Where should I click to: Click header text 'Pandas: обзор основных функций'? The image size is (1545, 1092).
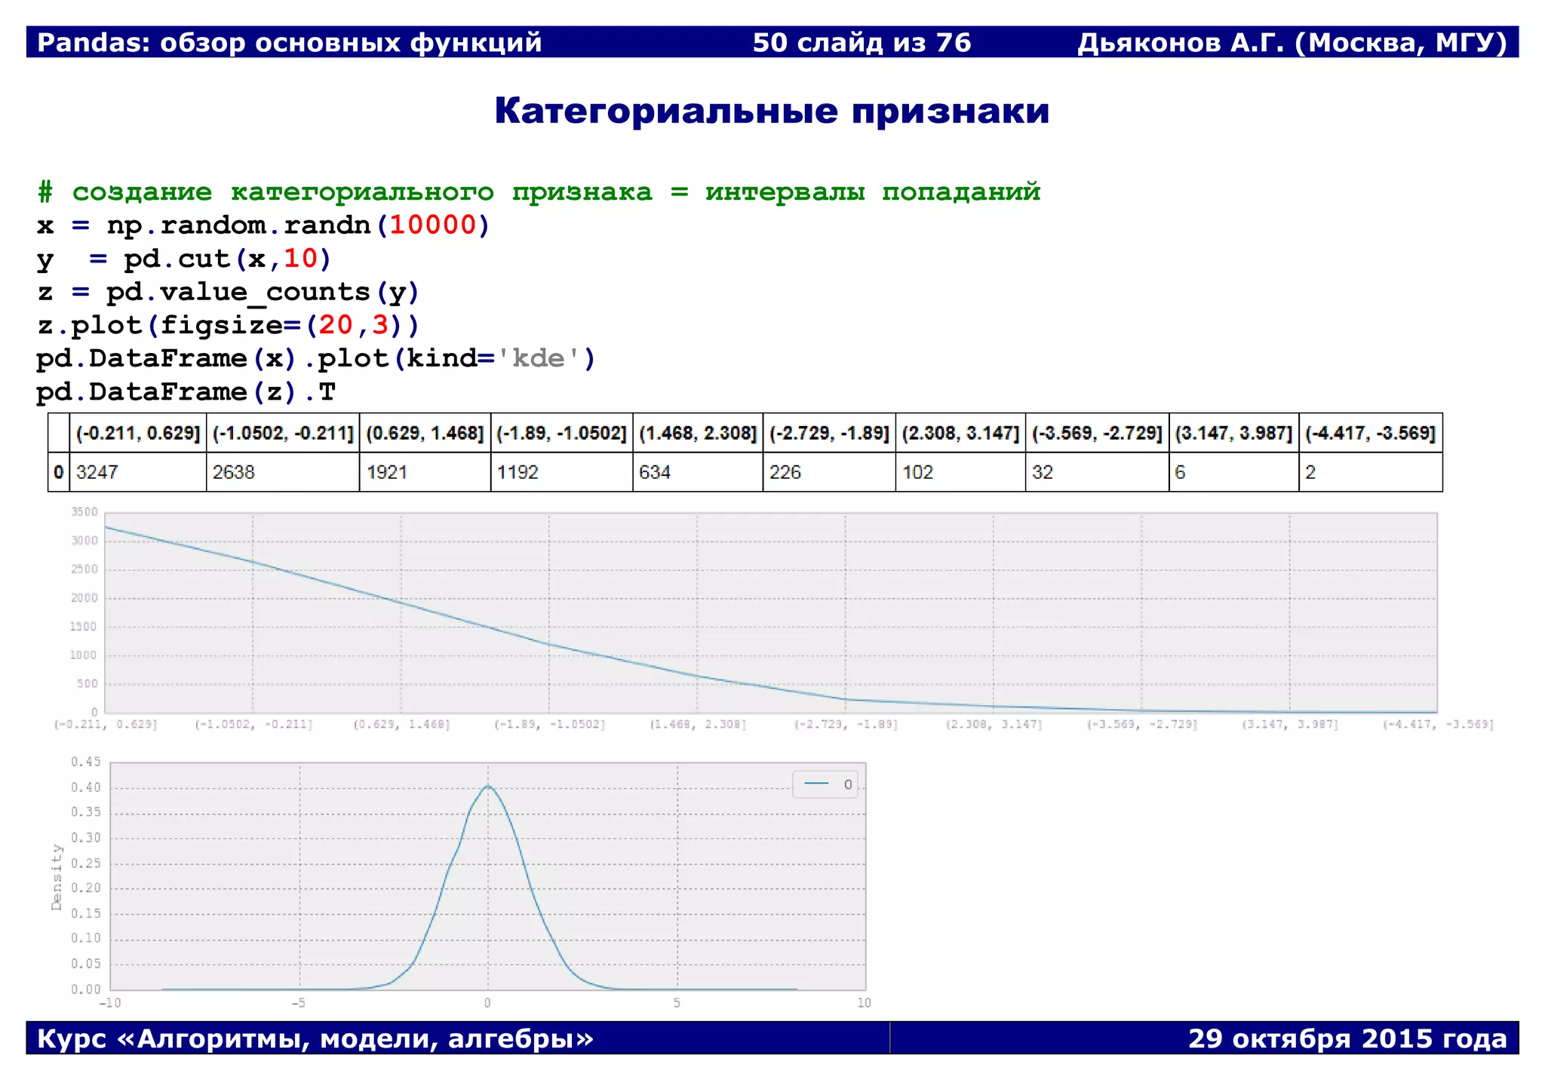(290, 42)
